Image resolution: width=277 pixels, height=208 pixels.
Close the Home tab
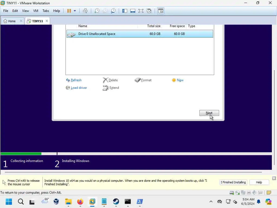pyautogui.click(x=21, y=21)
